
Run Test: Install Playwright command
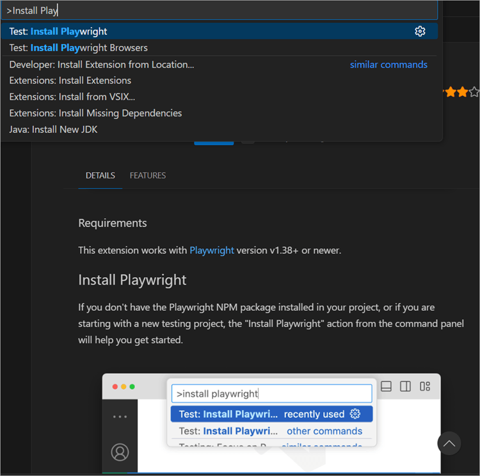point(219,31)
